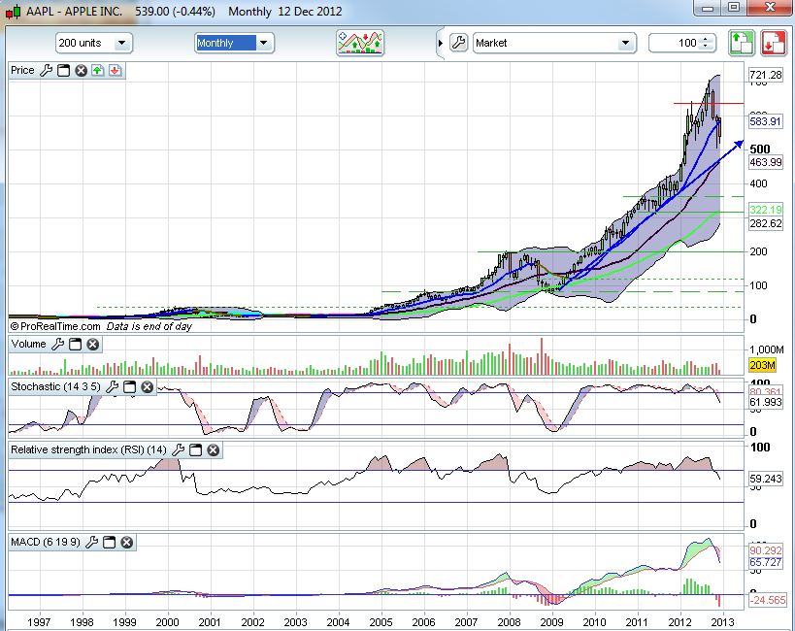The height and width of the screenshot is (631, 795).
Task: Maximize the MACD panel
Action: point(109,543)
